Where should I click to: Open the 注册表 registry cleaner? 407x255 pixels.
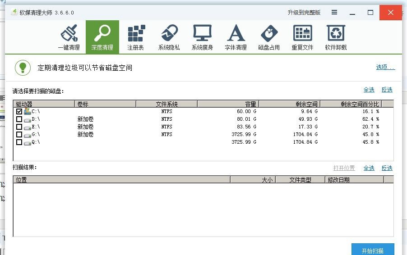pyautogui.click(x=135, y=37)
